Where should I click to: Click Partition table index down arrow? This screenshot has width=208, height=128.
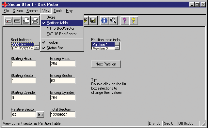[117, 48]
